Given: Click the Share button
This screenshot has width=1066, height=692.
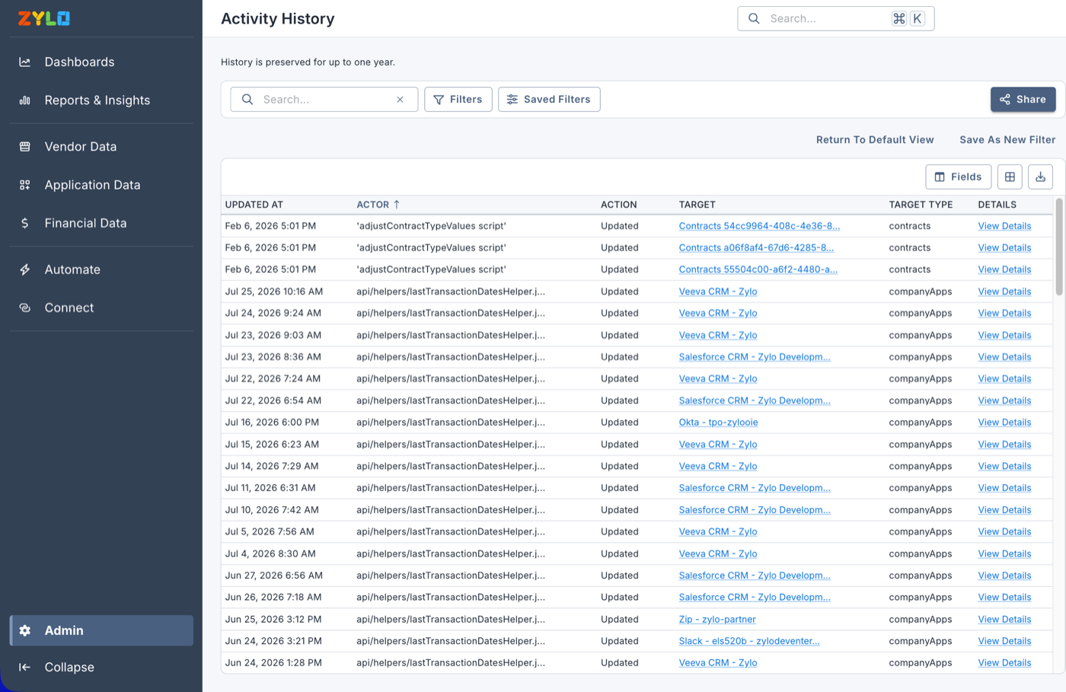Looking at the screenshot, I should pyautogui.click(x=1023, y=99).
